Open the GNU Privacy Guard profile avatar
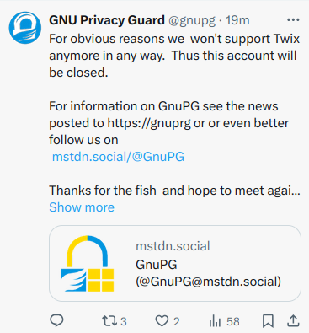Viewport: 309px width, 333px height. (24, 28)
